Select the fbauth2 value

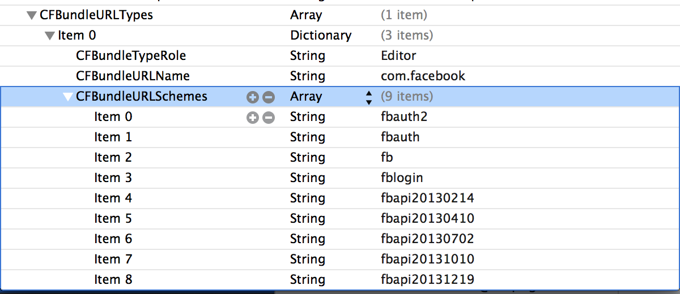point(403,116)
